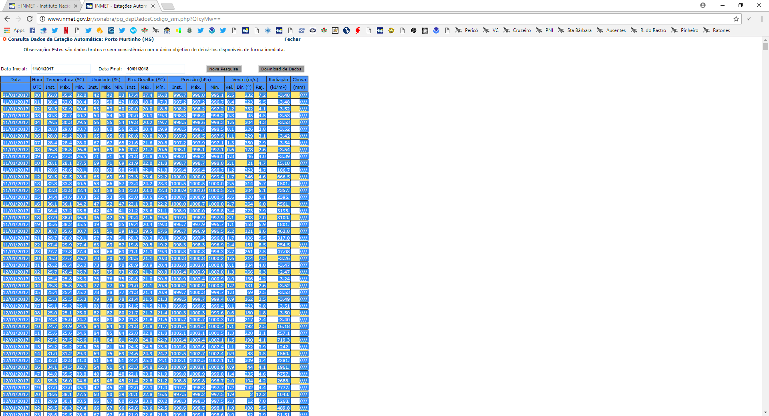Click the station title Porto Murtinho (MS)
The image size is (769, 416).
point(129,39)
